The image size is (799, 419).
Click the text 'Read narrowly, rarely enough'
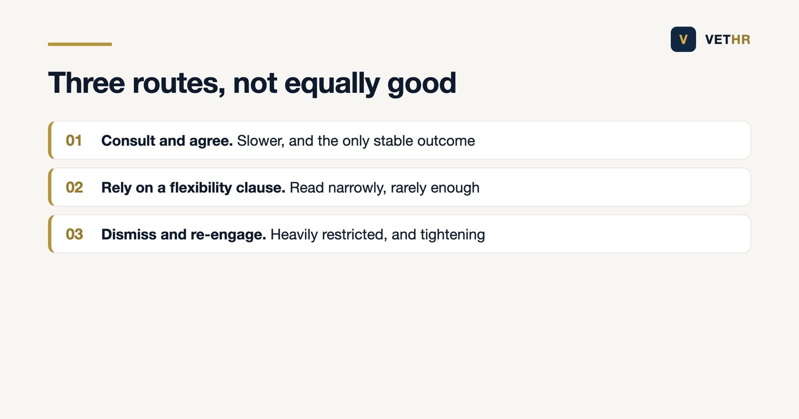pyautogui.click(x=385, y=188)
